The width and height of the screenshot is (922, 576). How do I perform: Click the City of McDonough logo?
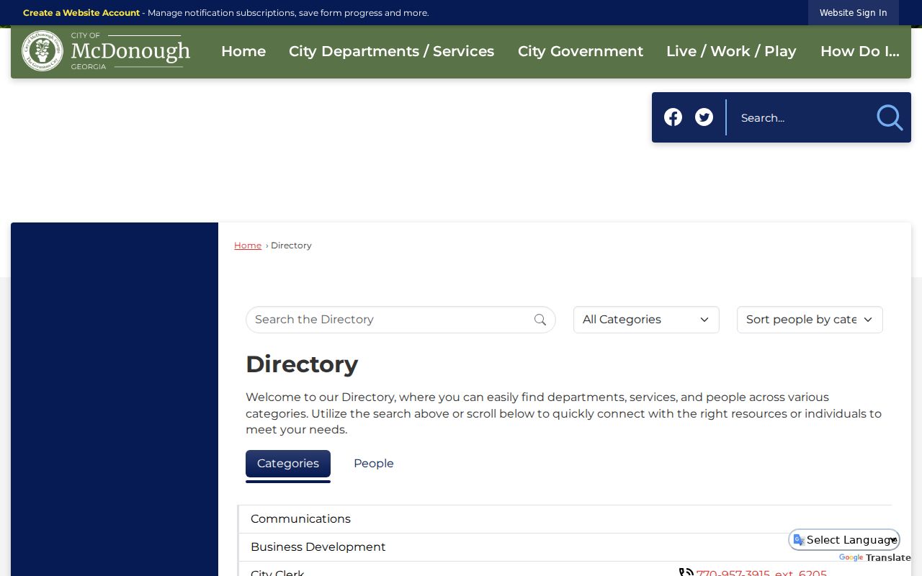tap(106, 51)
